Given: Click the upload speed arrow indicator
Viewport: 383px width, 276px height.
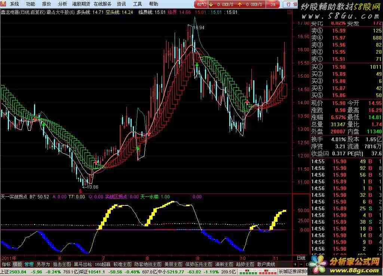Looking at the screenshot, I should point(240,4).
